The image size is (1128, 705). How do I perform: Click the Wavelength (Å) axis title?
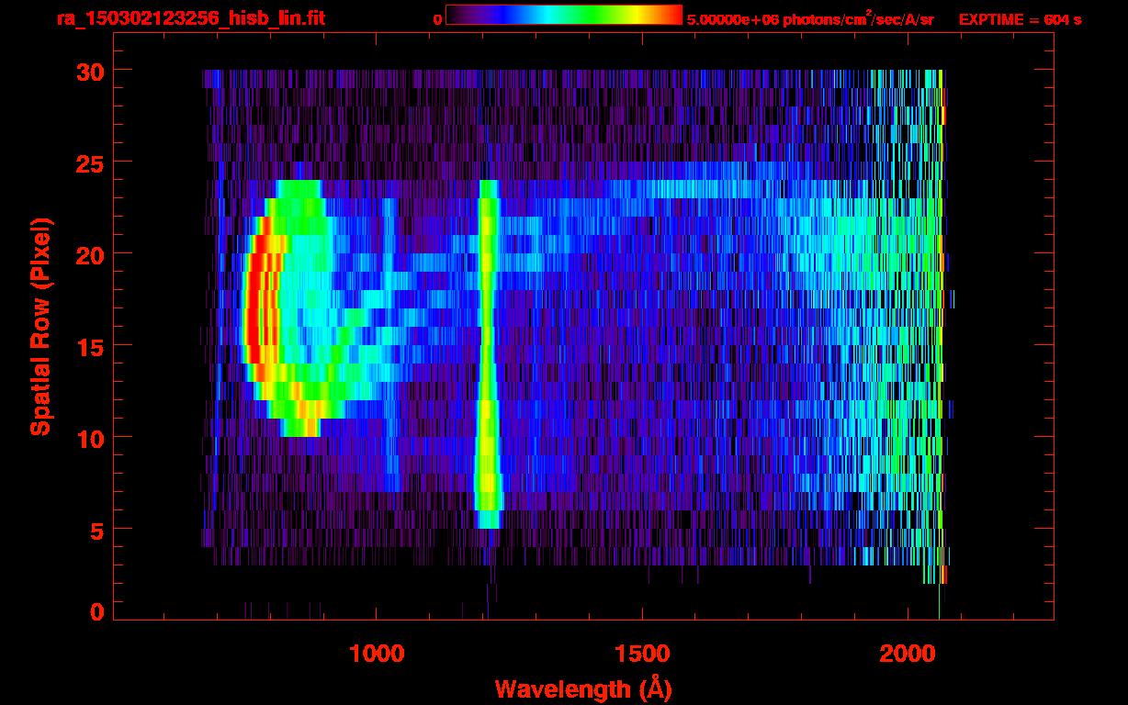[583, 688]
